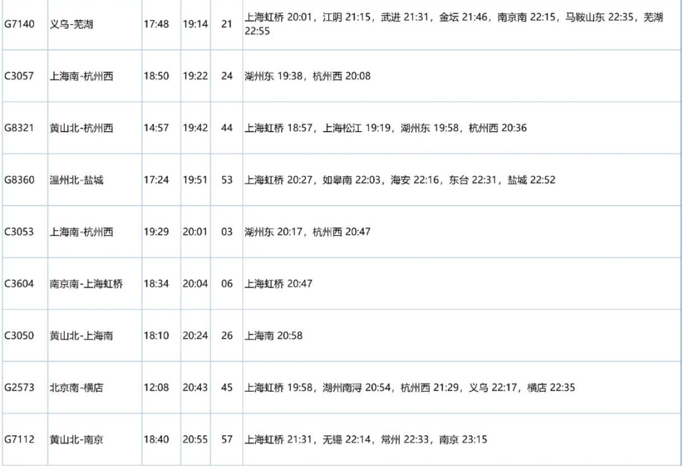The image size is (684, 470).
Task: Select train number C3604
Action: tap(19, 283)
